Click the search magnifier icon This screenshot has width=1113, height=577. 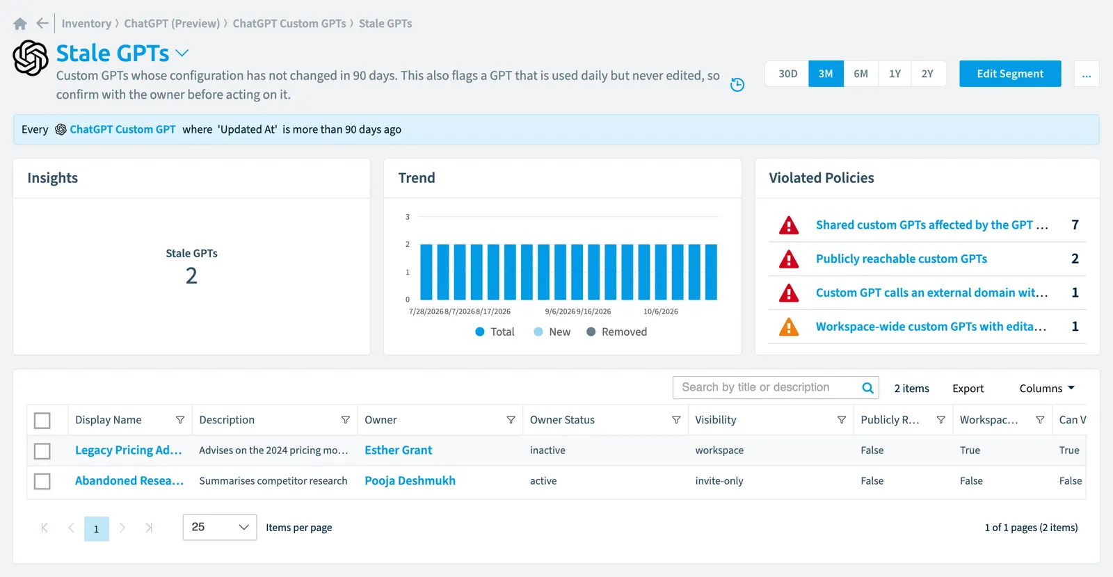coord(867,388)
